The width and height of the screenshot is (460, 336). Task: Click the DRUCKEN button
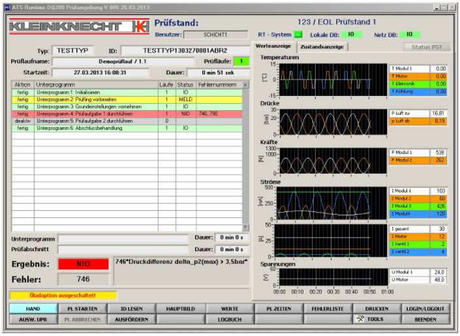pyautogui.click(x=376, y=309)
